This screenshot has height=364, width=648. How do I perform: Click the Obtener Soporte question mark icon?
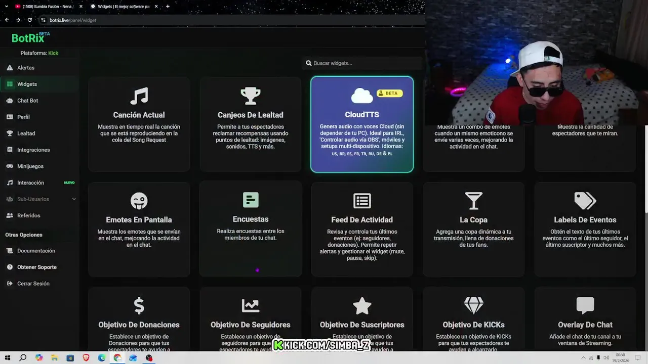(x=10, y=267)
